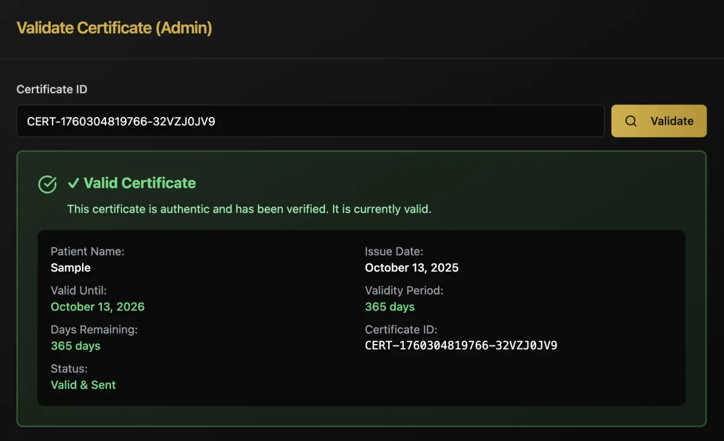The image size is (724, 441).
Task: Click the magnifier icon in the Validate button
Action: point(630,121)
